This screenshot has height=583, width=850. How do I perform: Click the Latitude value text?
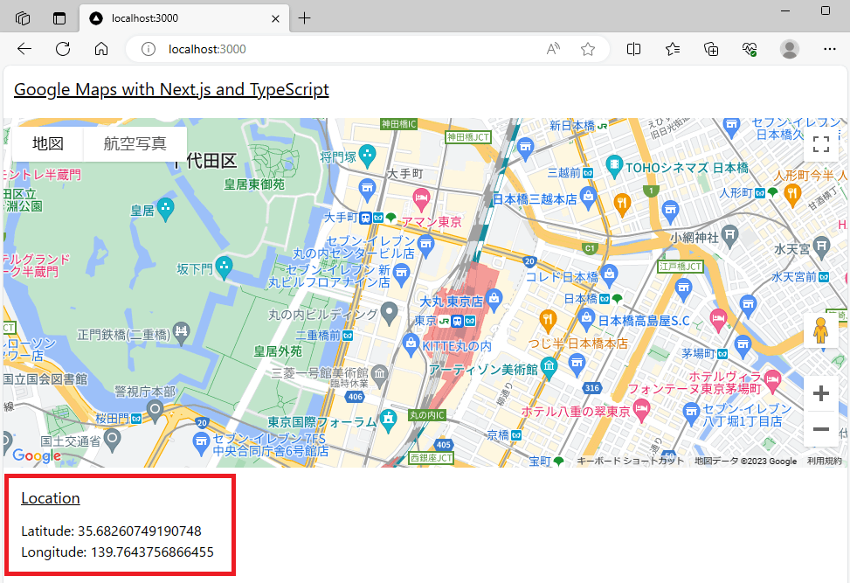[x=139, y=531]
